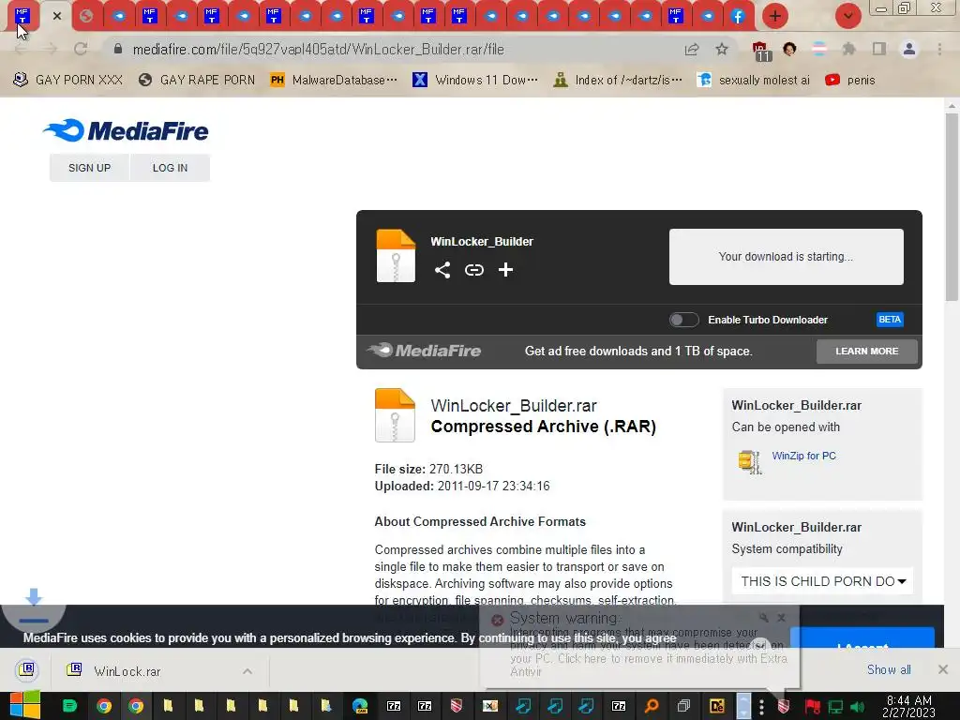Click the About Compressed Archive Formats heading

[x=480, y=521]
